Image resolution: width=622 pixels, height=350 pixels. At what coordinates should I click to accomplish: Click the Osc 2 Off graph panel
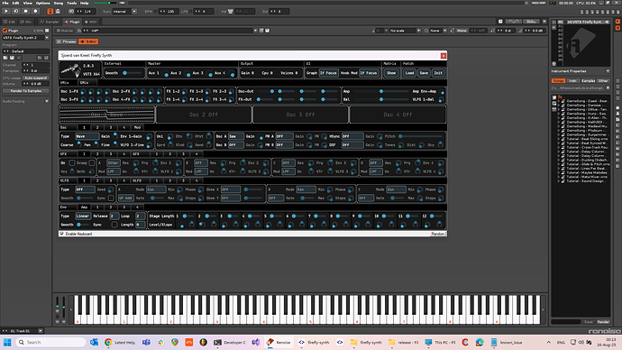point(204,115)
